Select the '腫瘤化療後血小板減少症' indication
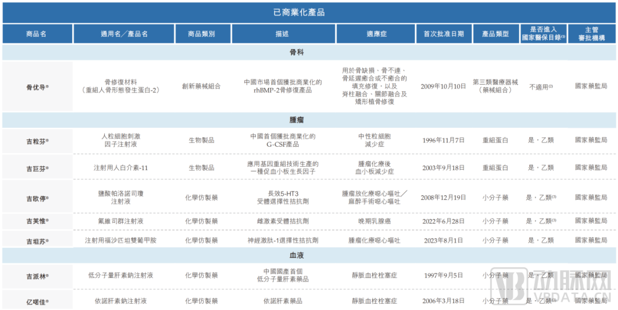The width and height of the screenshot is (618, 310). point(375,168)
